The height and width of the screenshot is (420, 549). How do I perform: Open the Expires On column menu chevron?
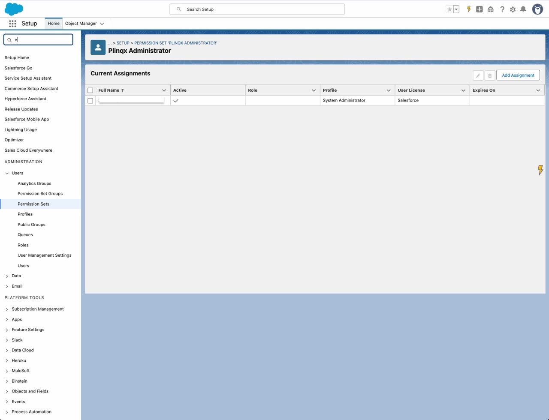538,90
